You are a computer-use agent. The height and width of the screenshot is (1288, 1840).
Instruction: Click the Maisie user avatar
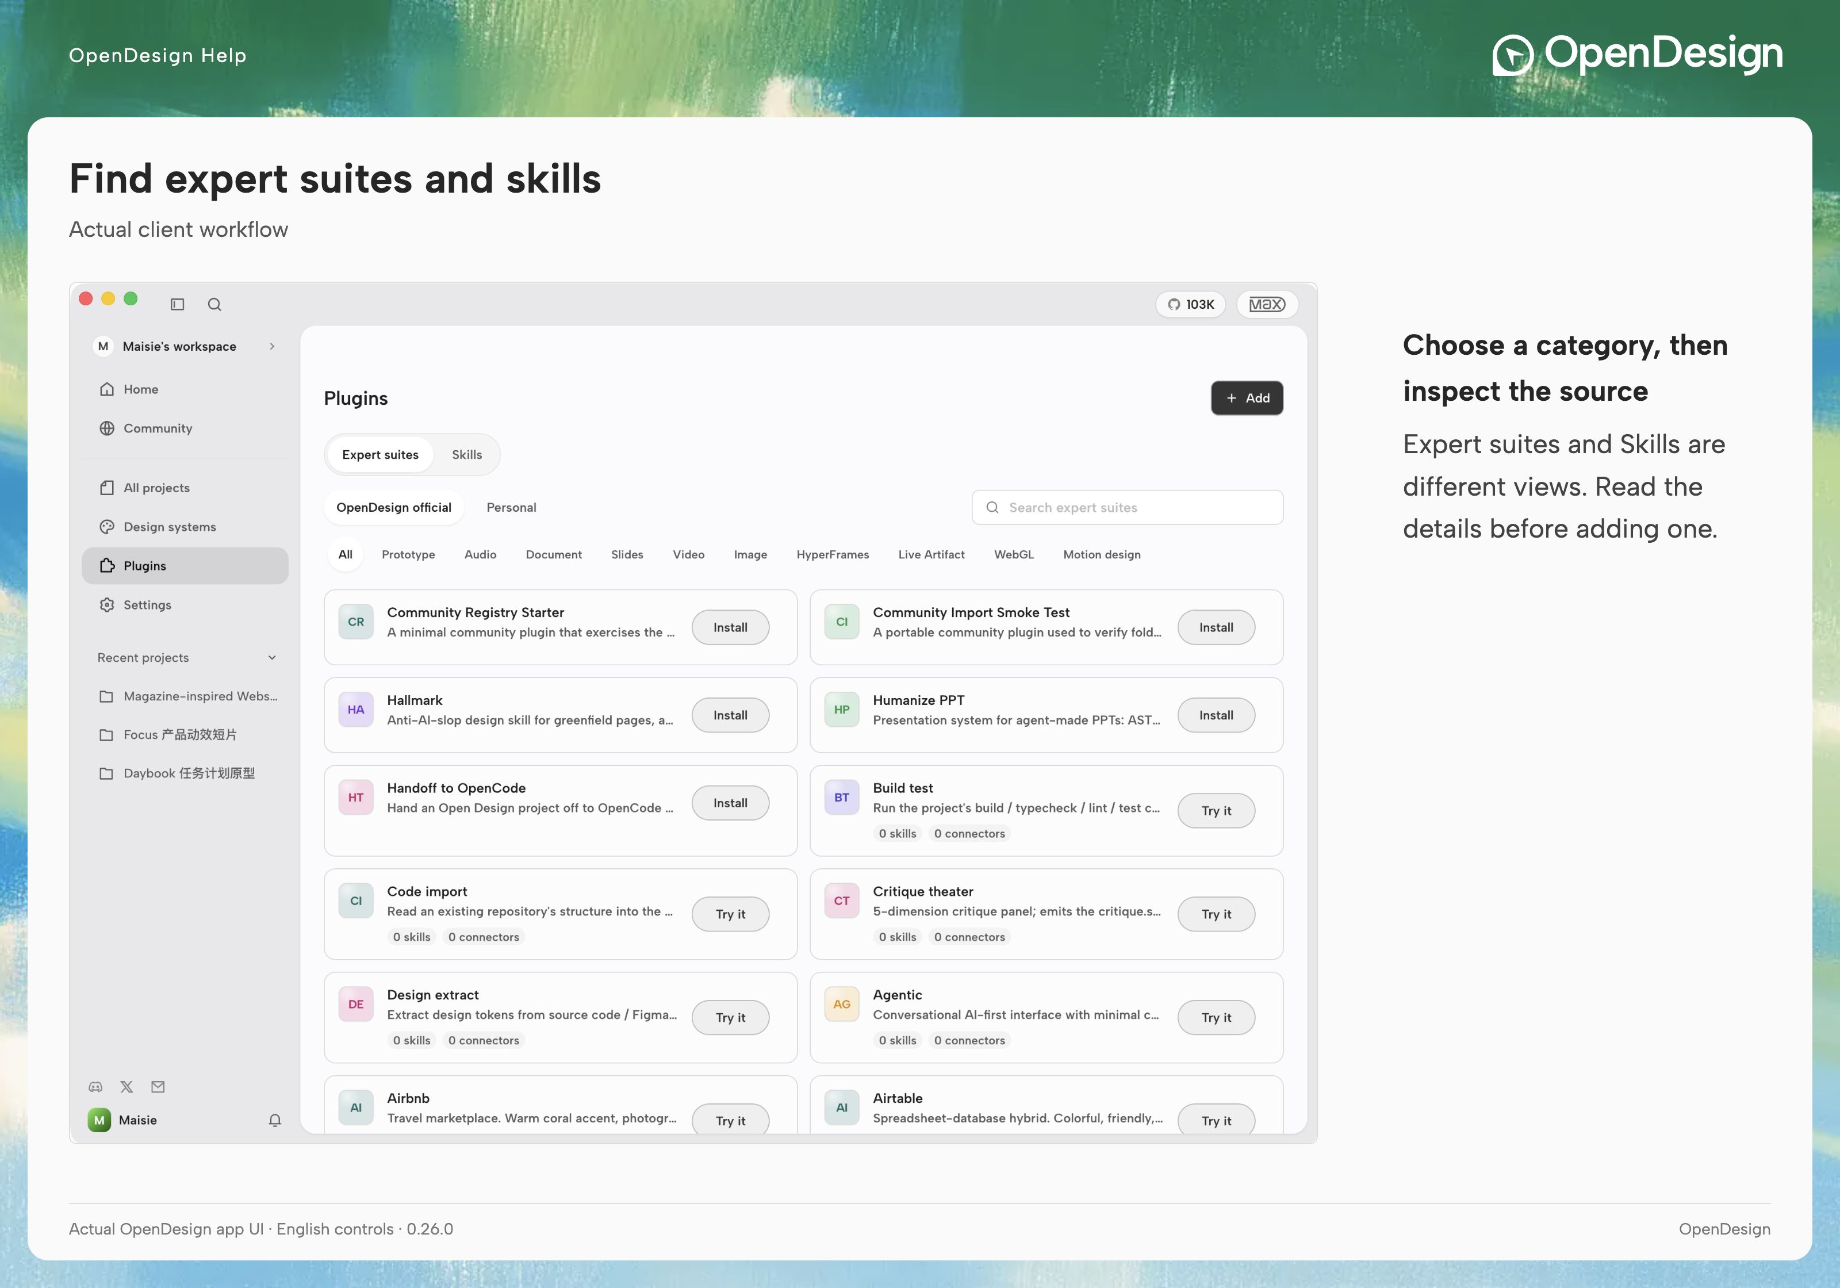(x=99, y=1120)
